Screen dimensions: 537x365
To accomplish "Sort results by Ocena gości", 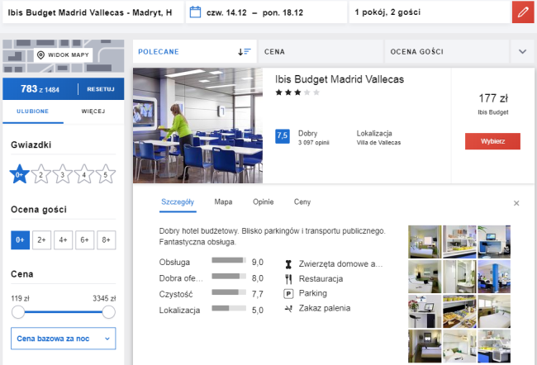I will 447,52.
